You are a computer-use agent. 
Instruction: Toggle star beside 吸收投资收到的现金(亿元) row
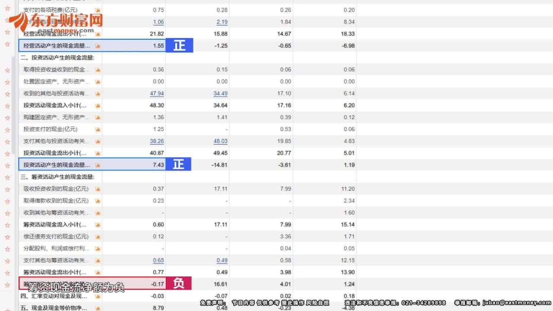coord(7,189)
